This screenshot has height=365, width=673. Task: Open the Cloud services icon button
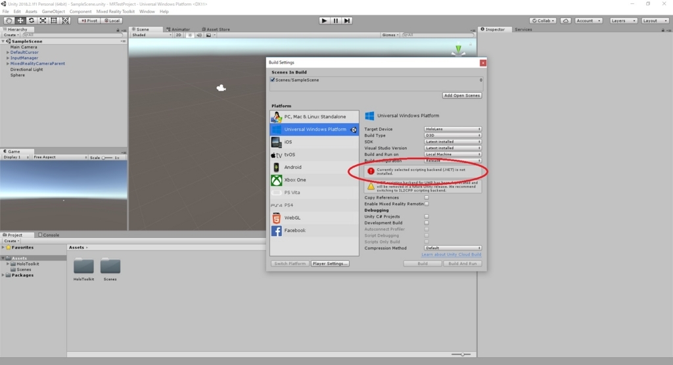pyautogui.click(x=566, y=20)
